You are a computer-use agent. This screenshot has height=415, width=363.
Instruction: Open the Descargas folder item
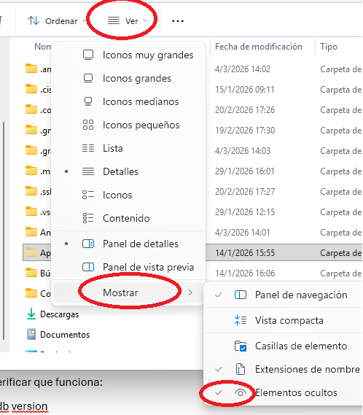tap(59, 314)
